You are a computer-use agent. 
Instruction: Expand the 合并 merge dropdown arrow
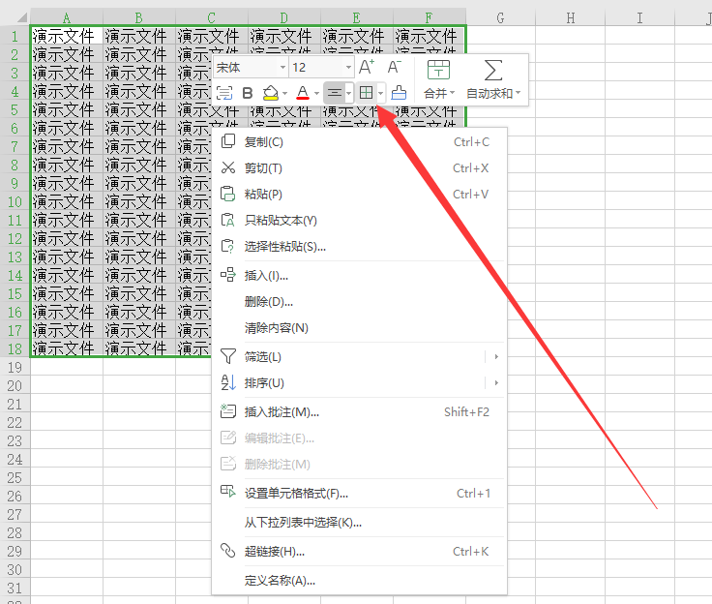point(453,93)
